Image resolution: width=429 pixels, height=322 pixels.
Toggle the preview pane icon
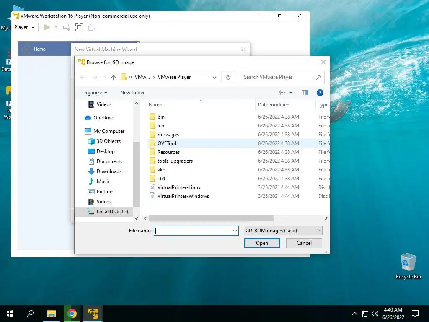coord(305,93)
